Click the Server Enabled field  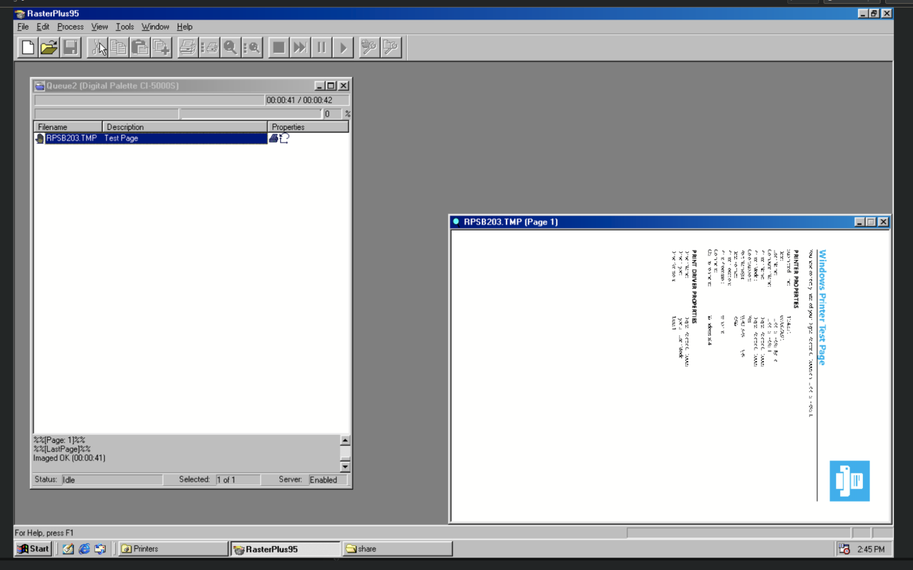tap(328, 479)
